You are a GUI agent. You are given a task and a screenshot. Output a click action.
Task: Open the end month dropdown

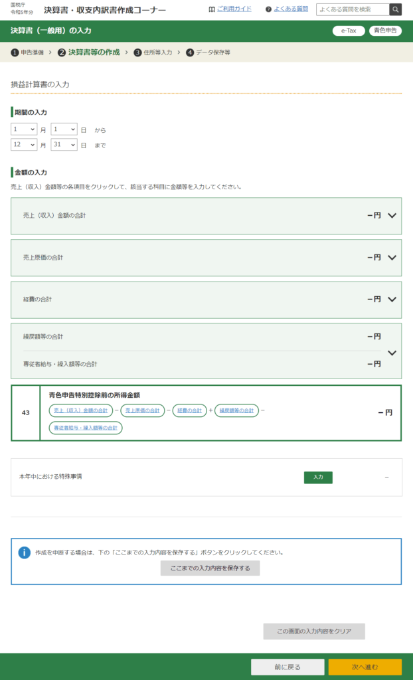pos(24,145)
